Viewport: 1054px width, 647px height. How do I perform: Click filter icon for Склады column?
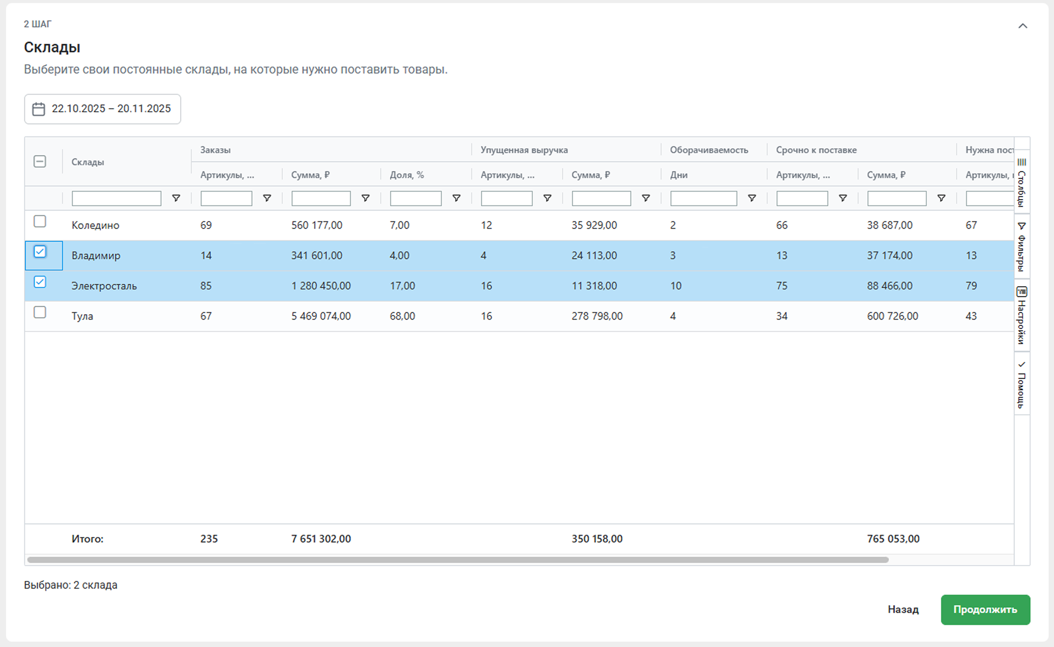coord(176,198)
